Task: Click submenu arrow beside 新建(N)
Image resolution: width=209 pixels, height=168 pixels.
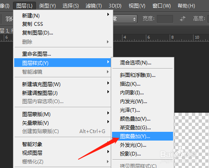Action: coord(108,14)
